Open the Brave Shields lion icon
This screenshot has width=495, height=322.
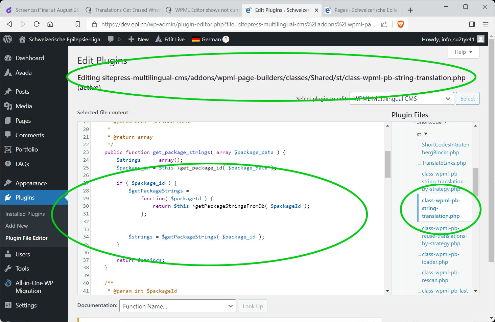(401, 24)
